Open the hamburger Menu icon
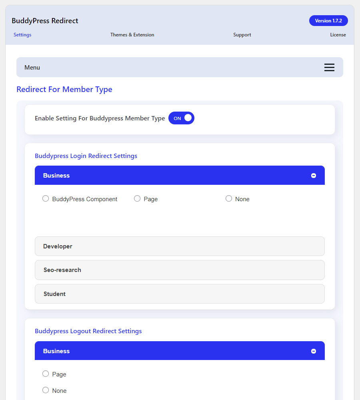 pyautogui.click(x=329, y=67)
